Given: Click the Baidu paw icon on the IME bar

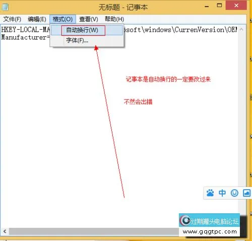Looking at the screenshot, I should (210, 193).
